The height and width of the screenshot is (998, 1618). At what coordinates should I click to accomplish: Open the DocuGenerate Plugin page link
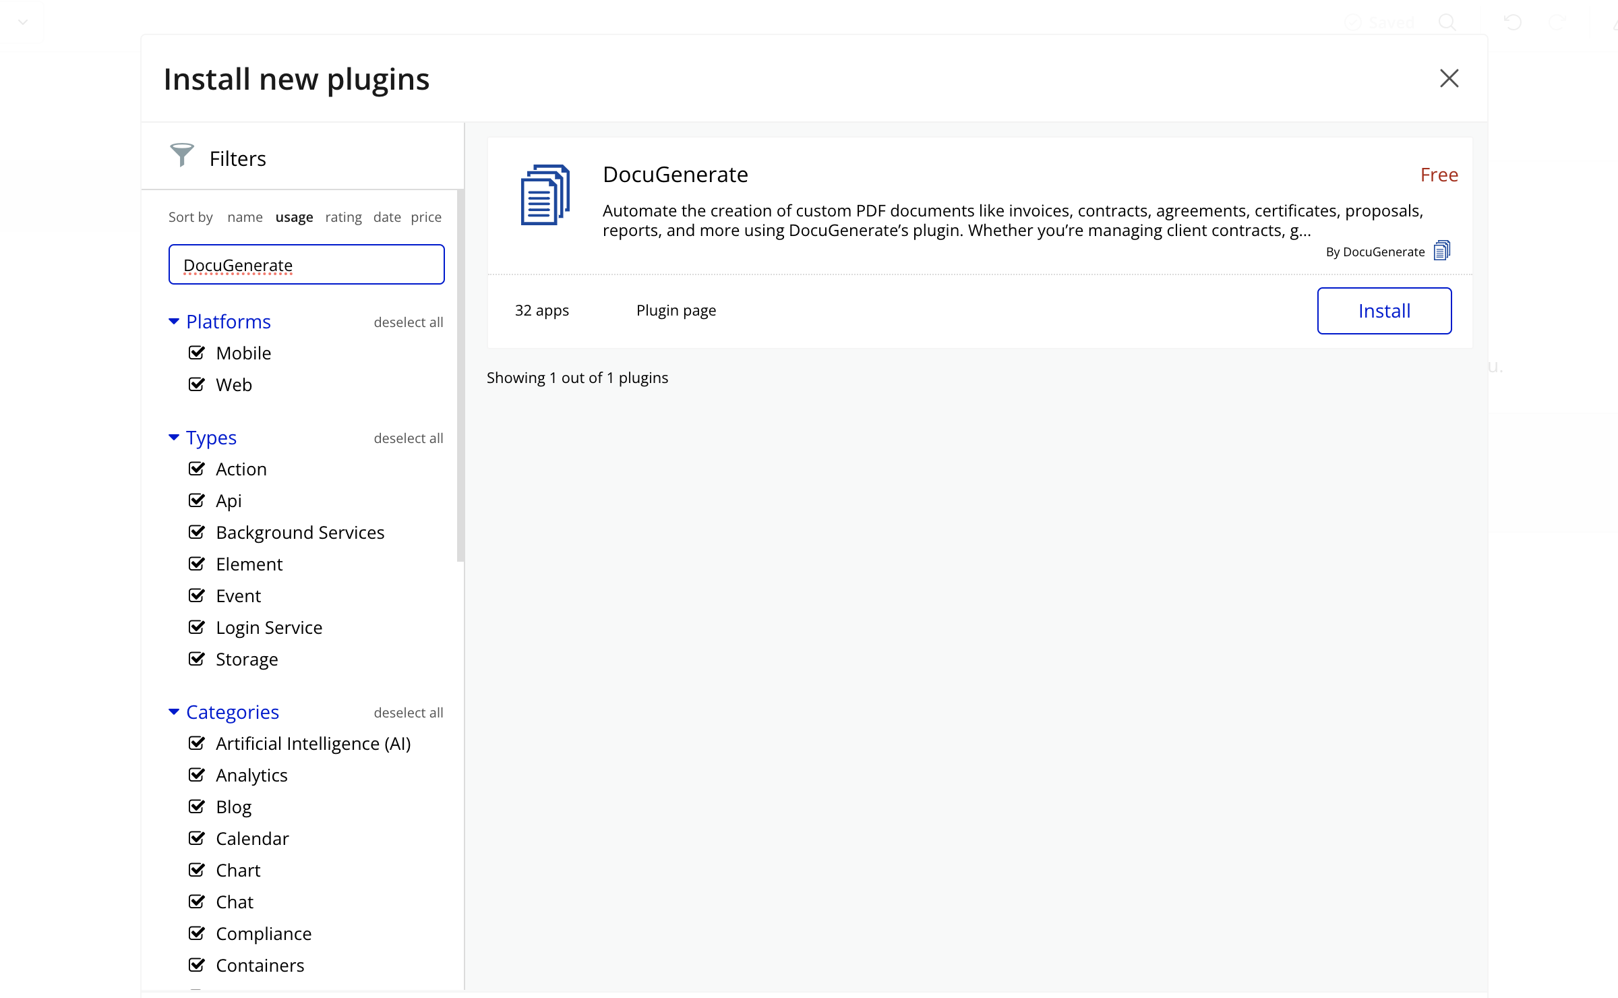(x=676, y=311)
